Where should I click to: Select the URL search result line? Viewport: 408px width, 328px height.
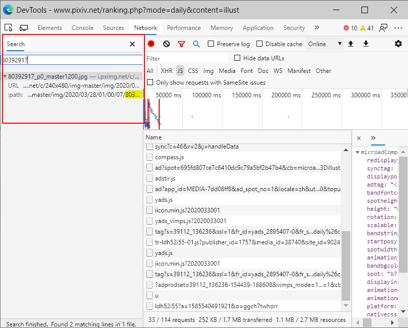[x=73, y=86]
